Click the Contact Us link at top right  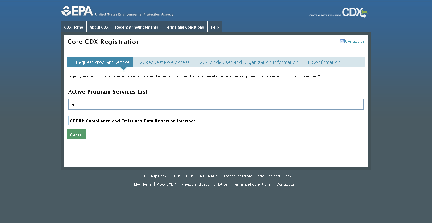tap(355, 41)
